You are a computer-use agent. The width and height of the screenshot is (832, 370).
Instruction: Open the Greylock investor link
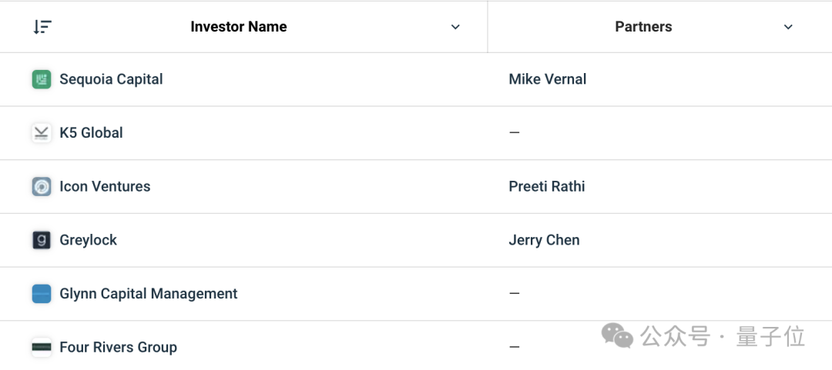(x=88, y=240)
